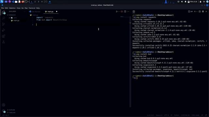Screen dimensions: 209x117
Task: Open the Explorer view in activity bar
Action: pos(4,12)
